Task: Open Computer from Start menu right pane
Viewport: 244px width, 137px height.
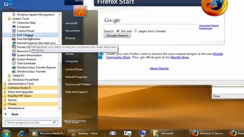Action: click(x=72, y=61)
